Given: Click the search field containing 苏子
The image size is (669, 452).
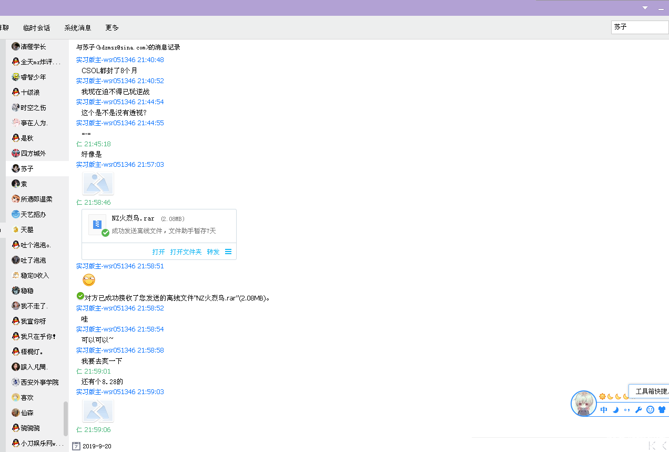Looking at the screenshot, I should 639,27.
